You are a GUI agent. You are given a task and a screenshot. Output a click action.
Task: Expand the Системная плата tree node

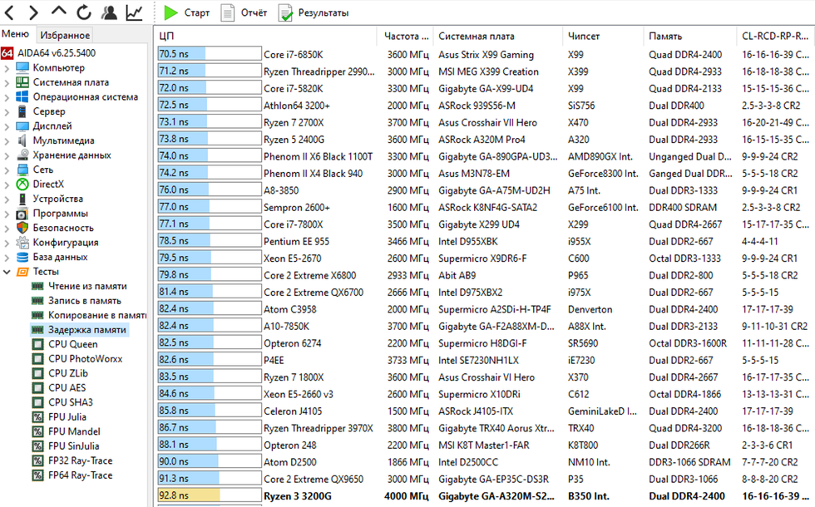[7, 82]
